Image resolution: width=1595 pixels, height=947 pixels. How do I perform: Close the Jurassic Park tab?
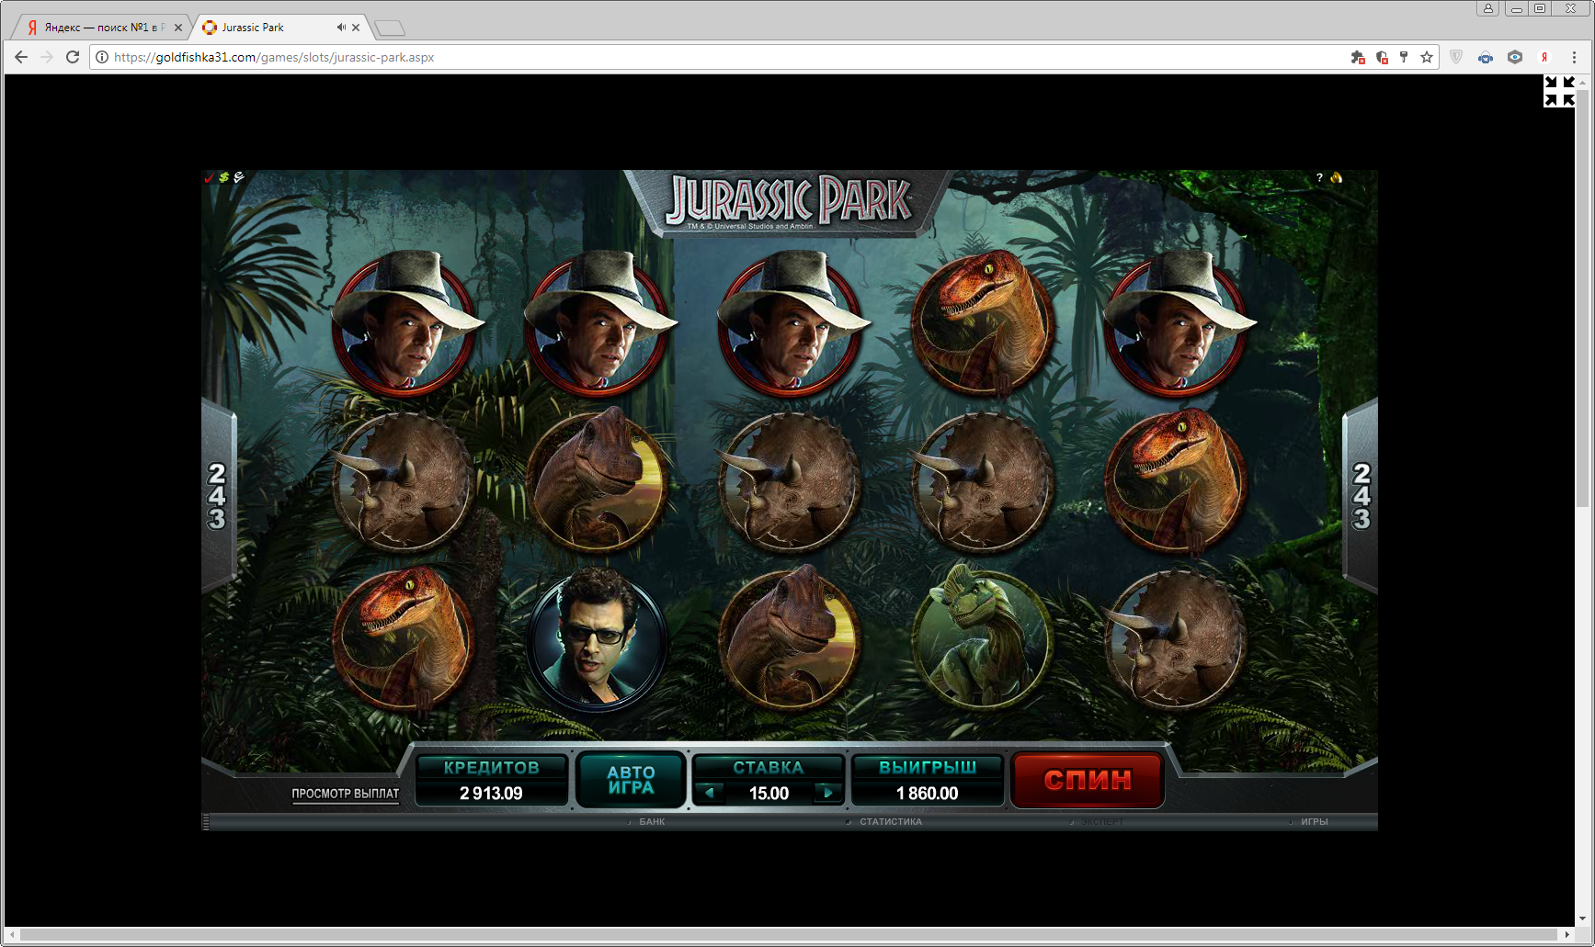tap(356, 28)
